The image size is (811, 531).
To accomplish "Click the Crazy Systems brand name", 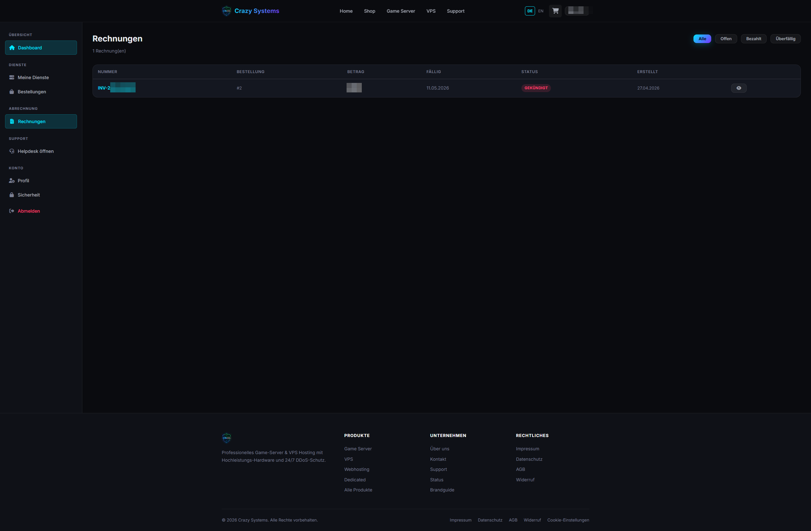I will (257, 11).
